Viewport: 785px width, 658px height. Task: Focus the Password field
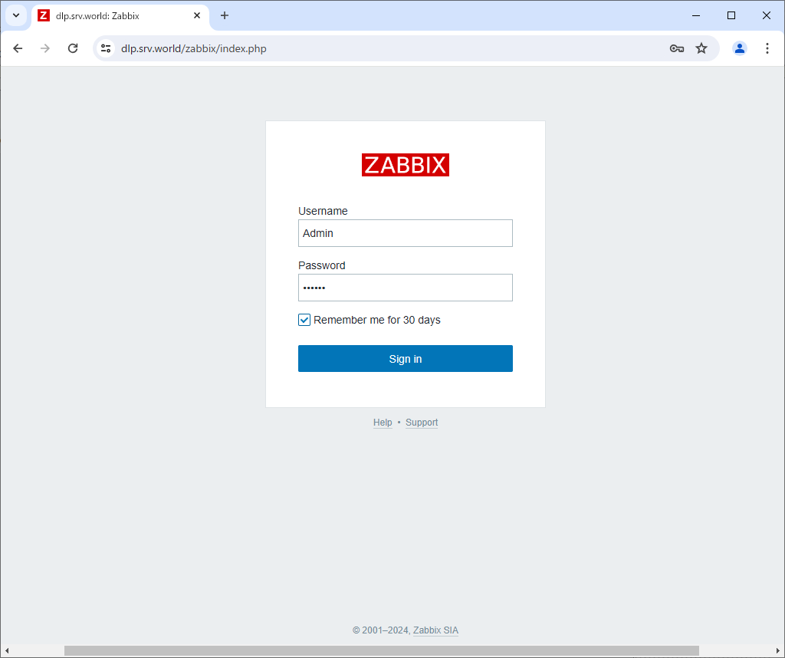(x=406, y=288)
